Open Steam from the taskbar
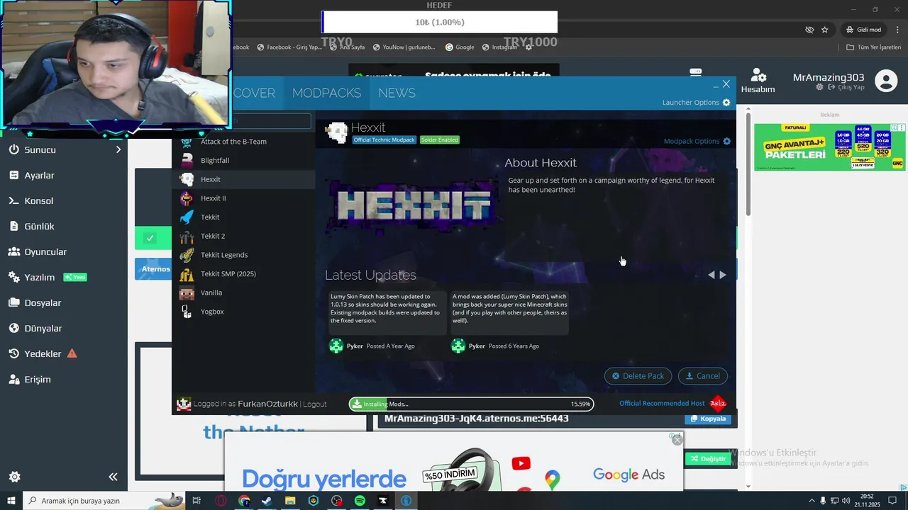This screenshot has height=510, width=908. click(x=267, y=501)
